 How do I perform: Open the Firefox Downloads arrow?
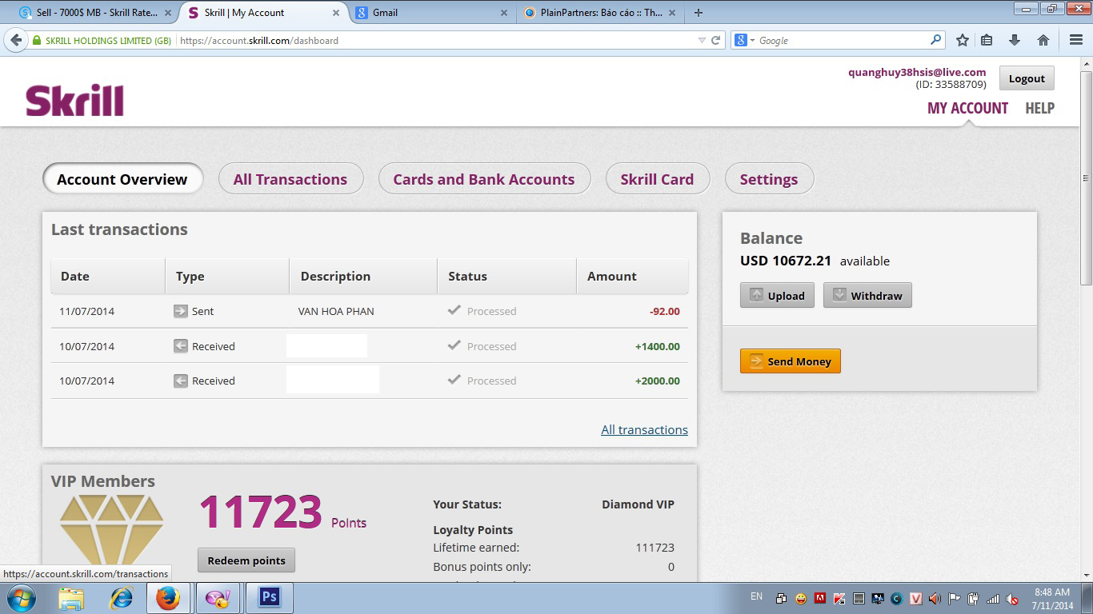click(1015, 40)
